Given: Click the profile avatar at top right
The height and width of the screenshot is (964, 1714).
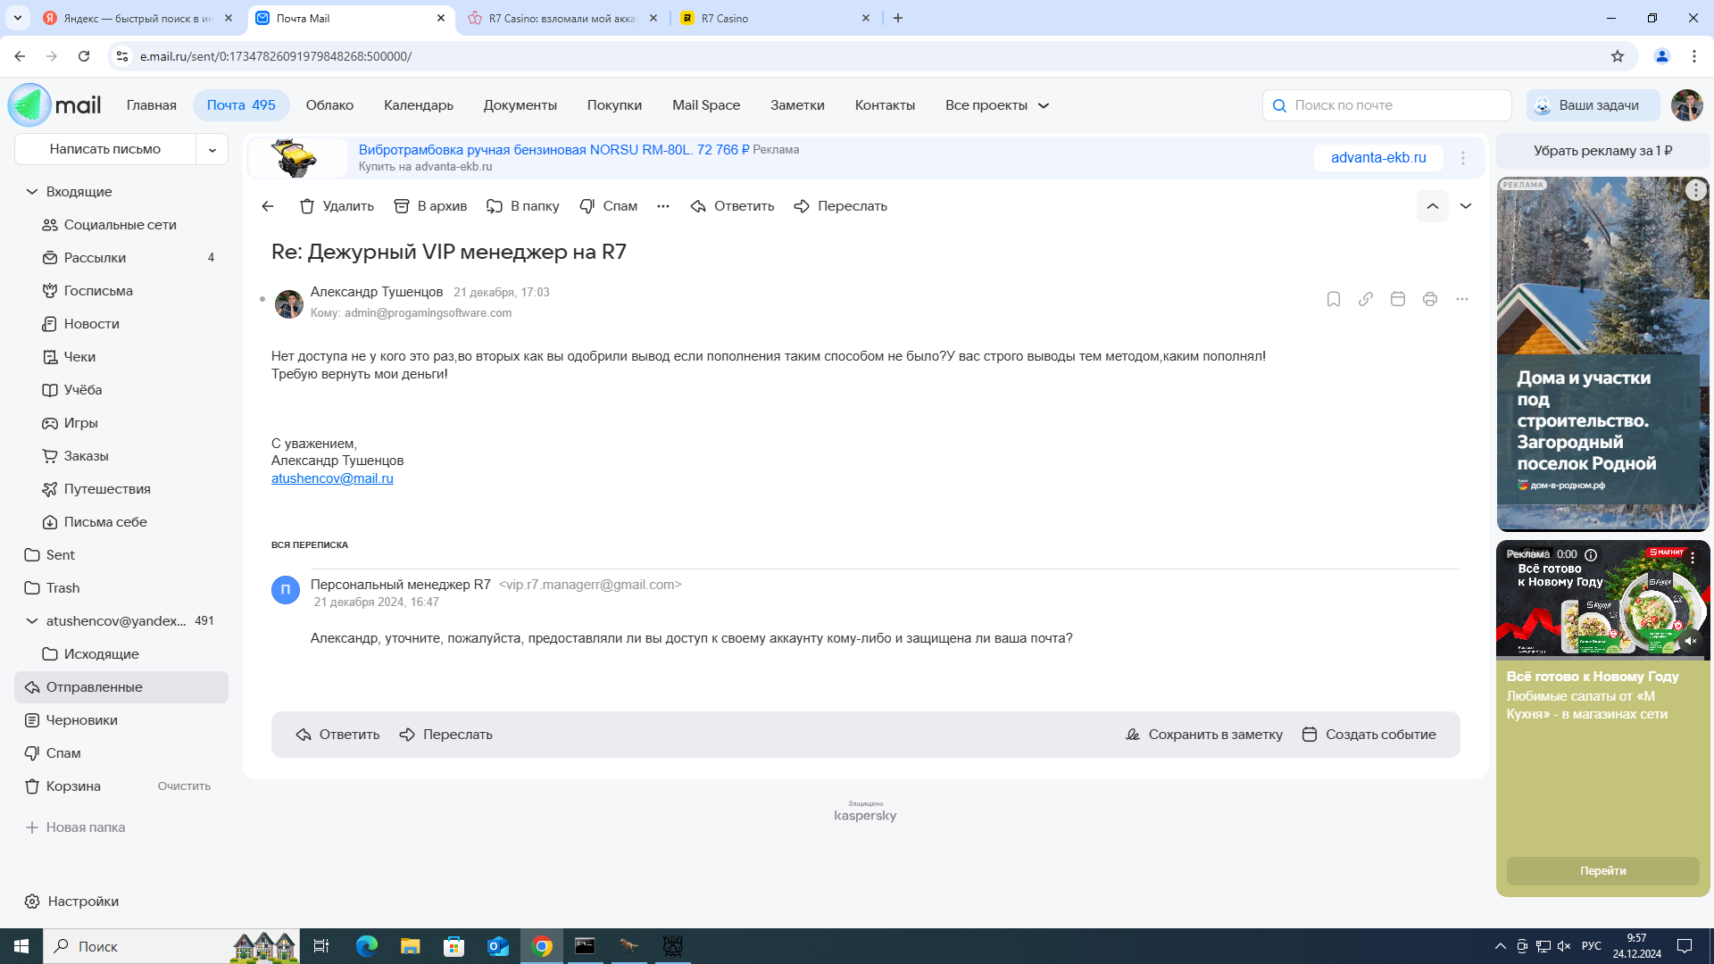Looking at the screenshot, I should (x=1687, y=105).
